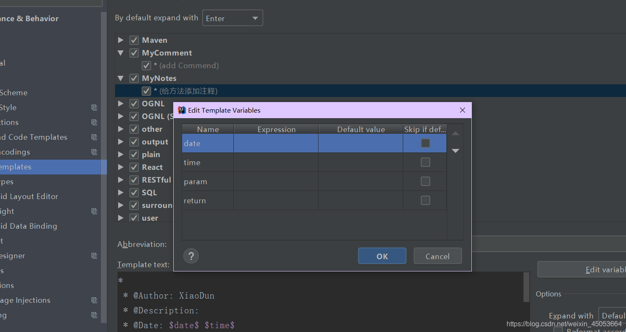Open Encodings settings in sidebar
Screen dimensions: 626x332
tap(15, 152)
